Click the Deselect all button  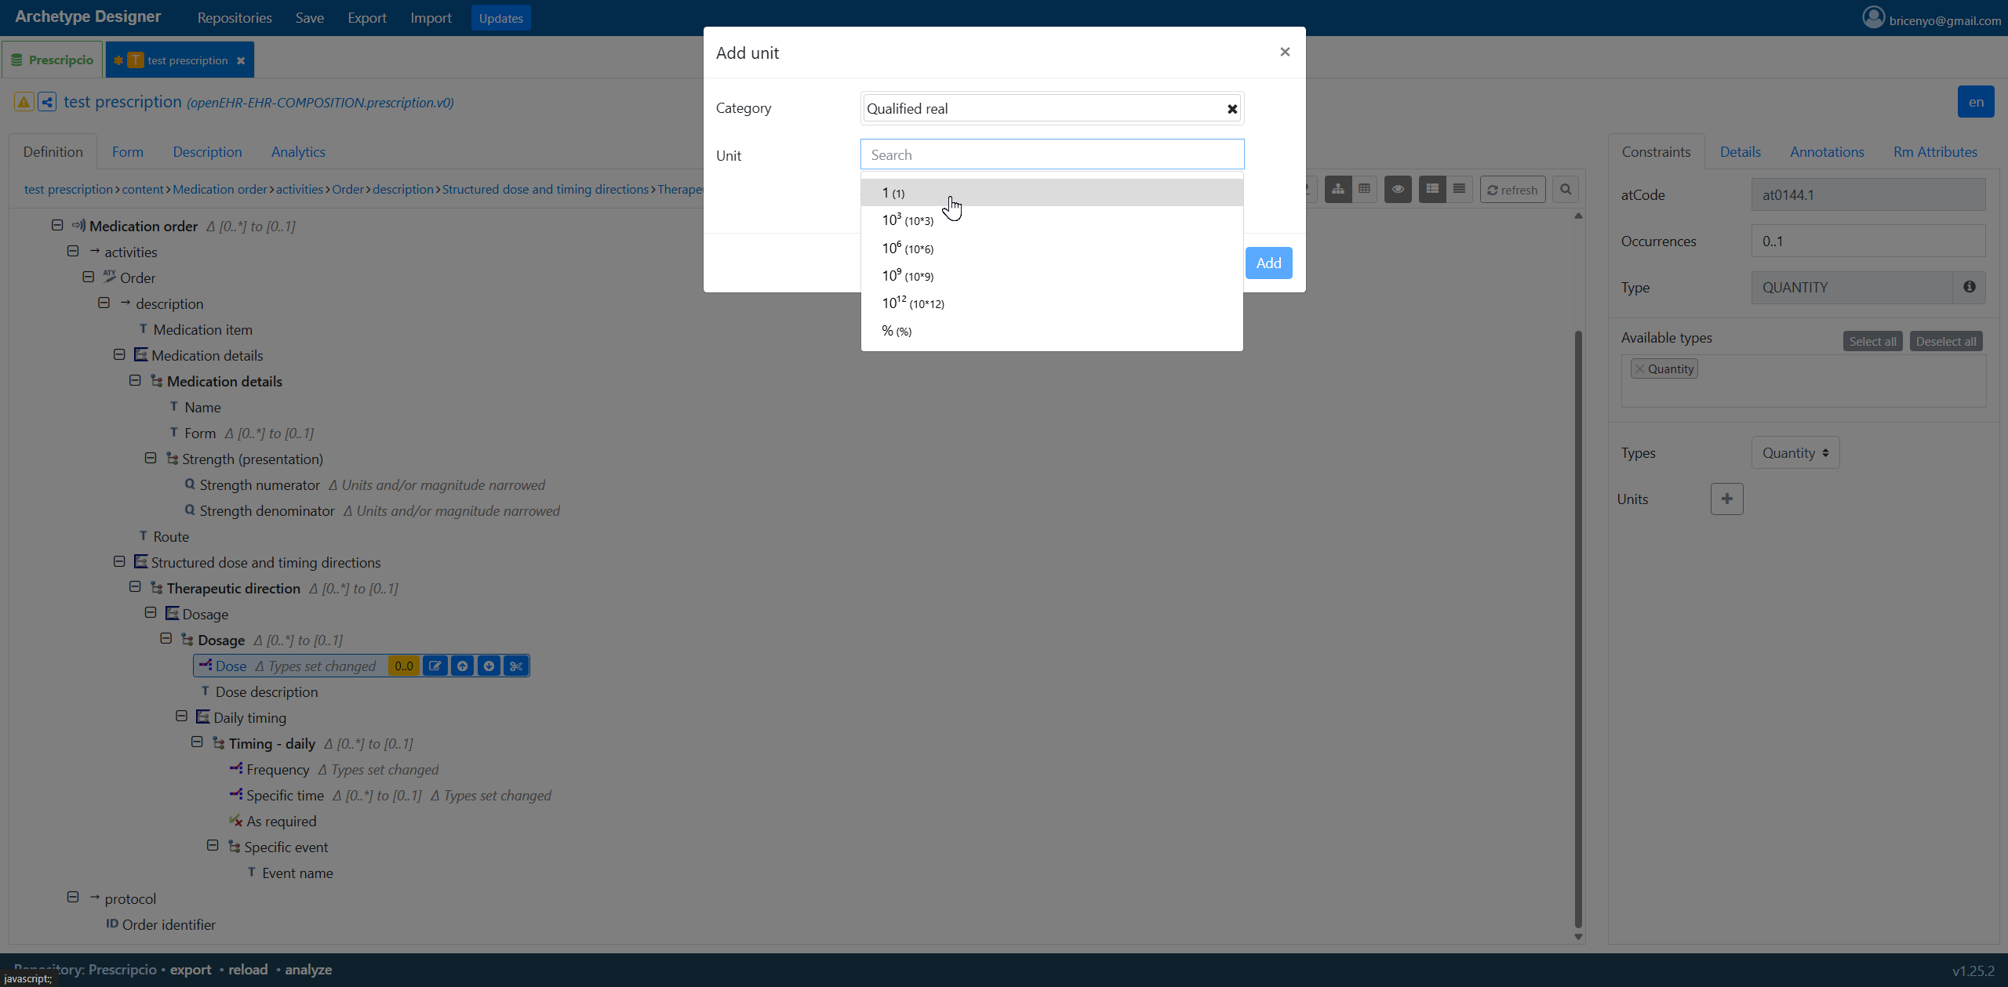1945,341
